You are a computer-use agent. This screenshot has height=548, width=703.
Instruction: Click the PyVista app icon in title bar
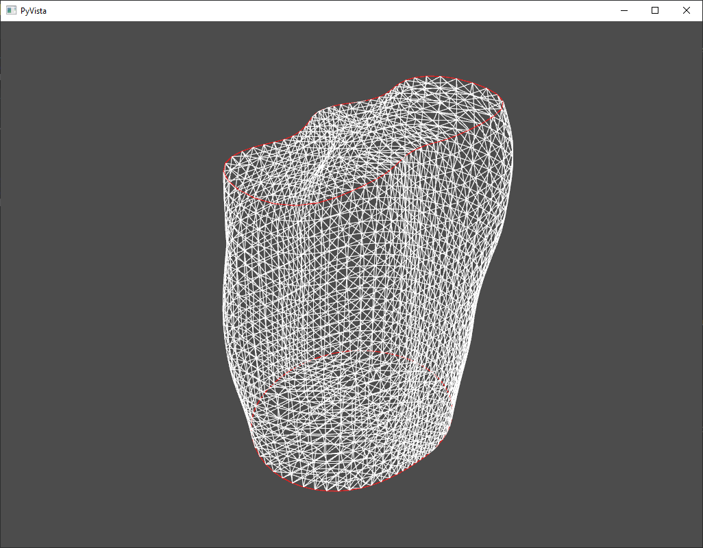(x=11, y=10)
